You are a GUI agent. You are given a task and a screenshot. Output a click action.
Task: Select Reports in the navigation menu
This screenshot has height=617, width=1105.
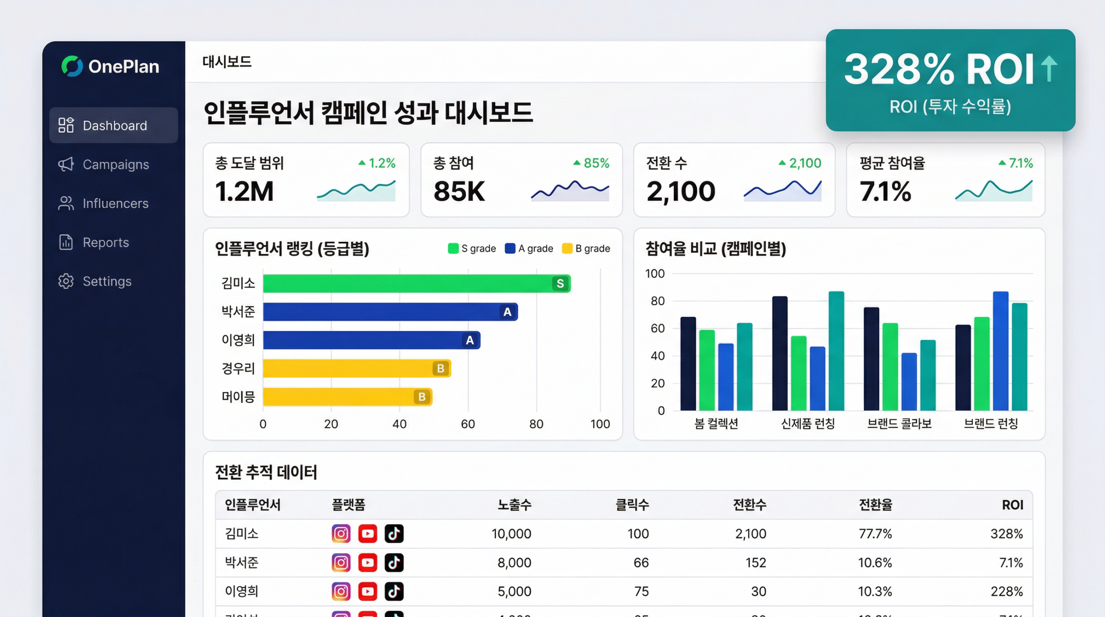(105, 242)
